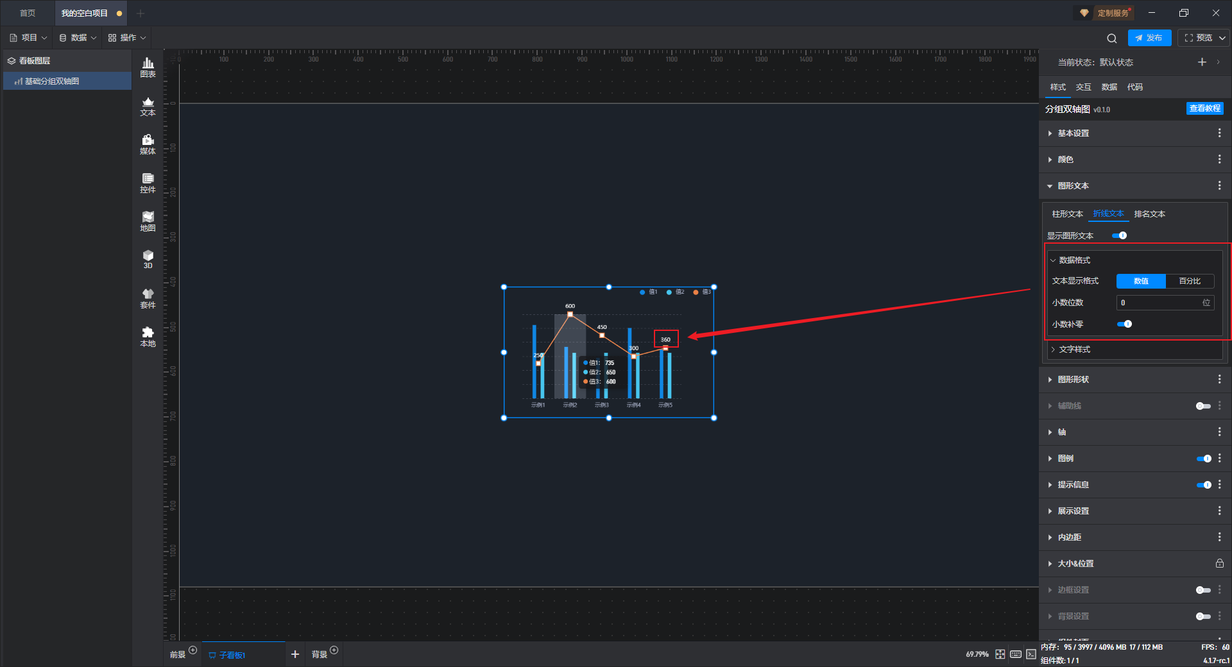Click the 预览 preview button
Screen dimensions: 1232x667
pos(1198,38)
